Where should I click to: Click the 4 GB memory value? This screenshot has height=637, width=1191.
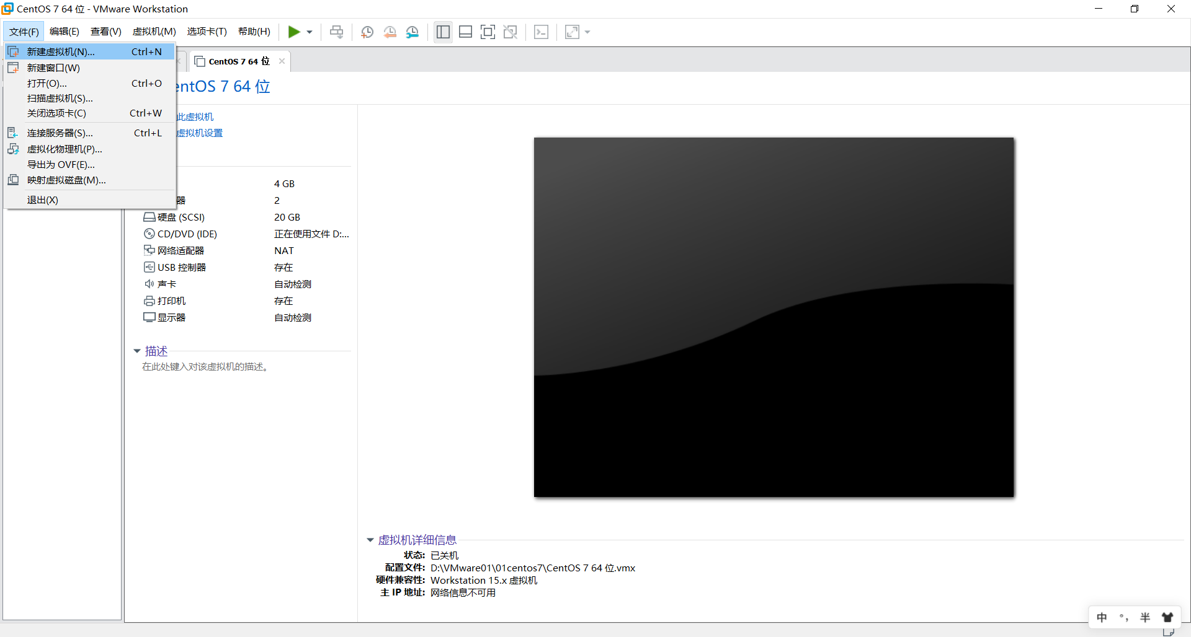point(284,184)
